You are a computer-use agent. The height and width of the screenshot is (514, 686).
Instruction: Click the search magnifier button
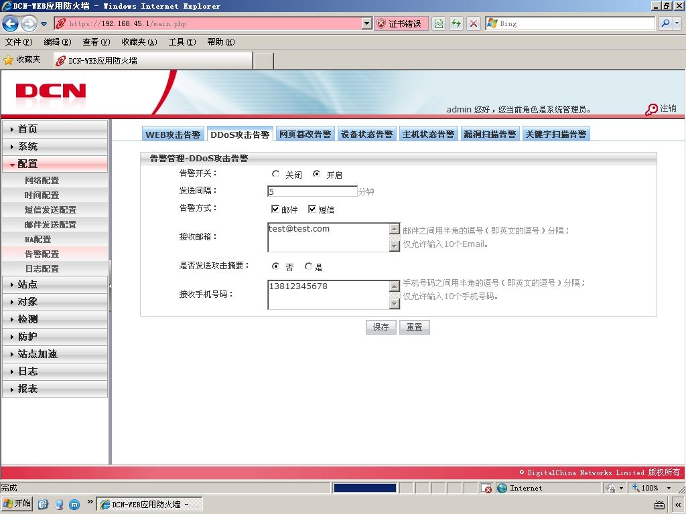[665, 23]
